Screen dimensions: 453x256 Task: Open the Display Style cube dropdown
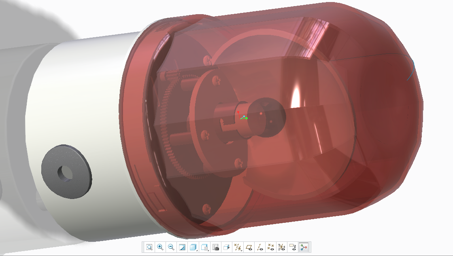pos(193,248)
